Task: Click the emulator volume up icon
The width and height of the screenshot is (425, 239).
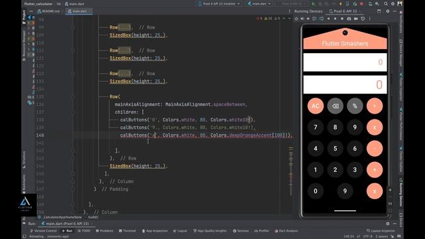Action: point(302,19)
